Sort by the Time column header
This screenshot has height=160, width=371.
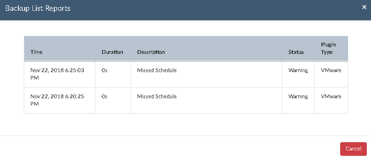pyautogui.click(x=36, y=52)
